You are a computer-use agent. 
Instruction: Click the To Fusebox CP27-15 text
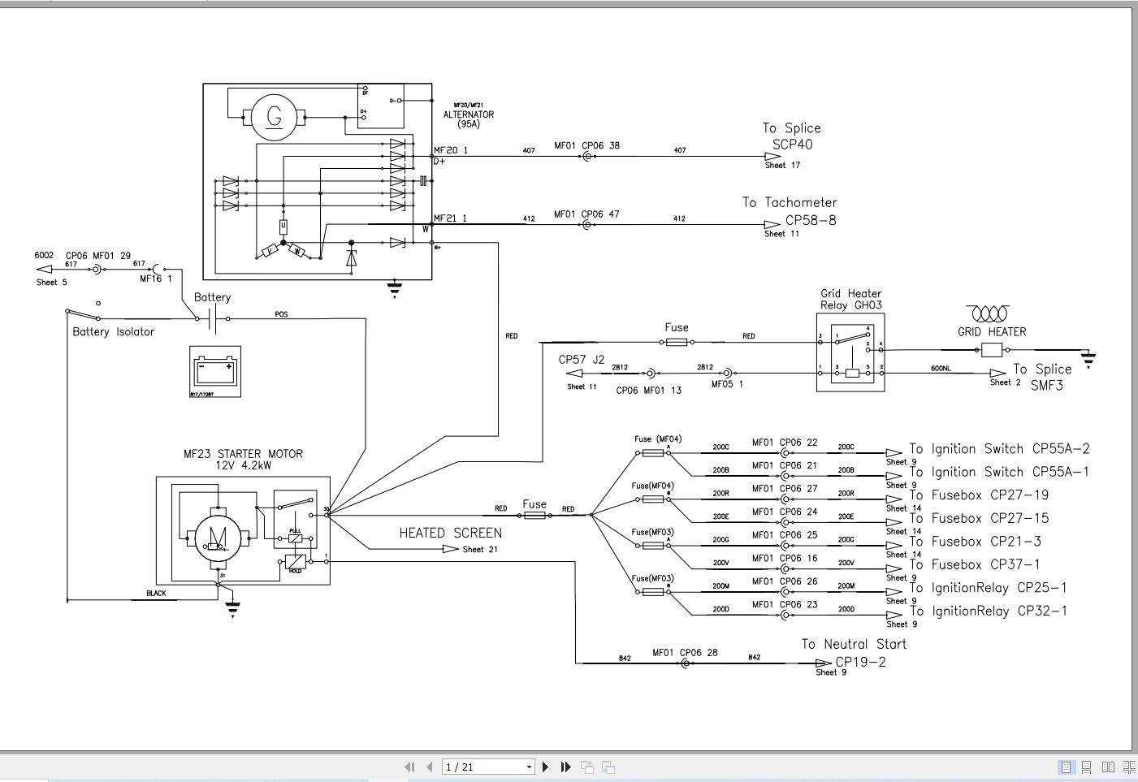pyautogui.click(x=979, y=518)
